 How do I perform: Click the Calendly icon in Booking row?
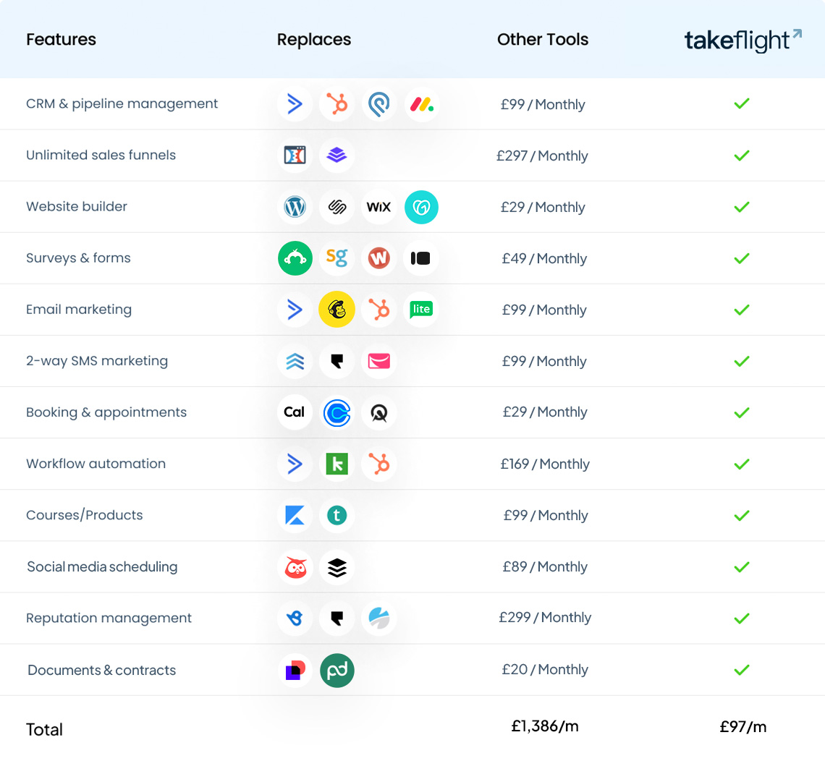point(337,412)
